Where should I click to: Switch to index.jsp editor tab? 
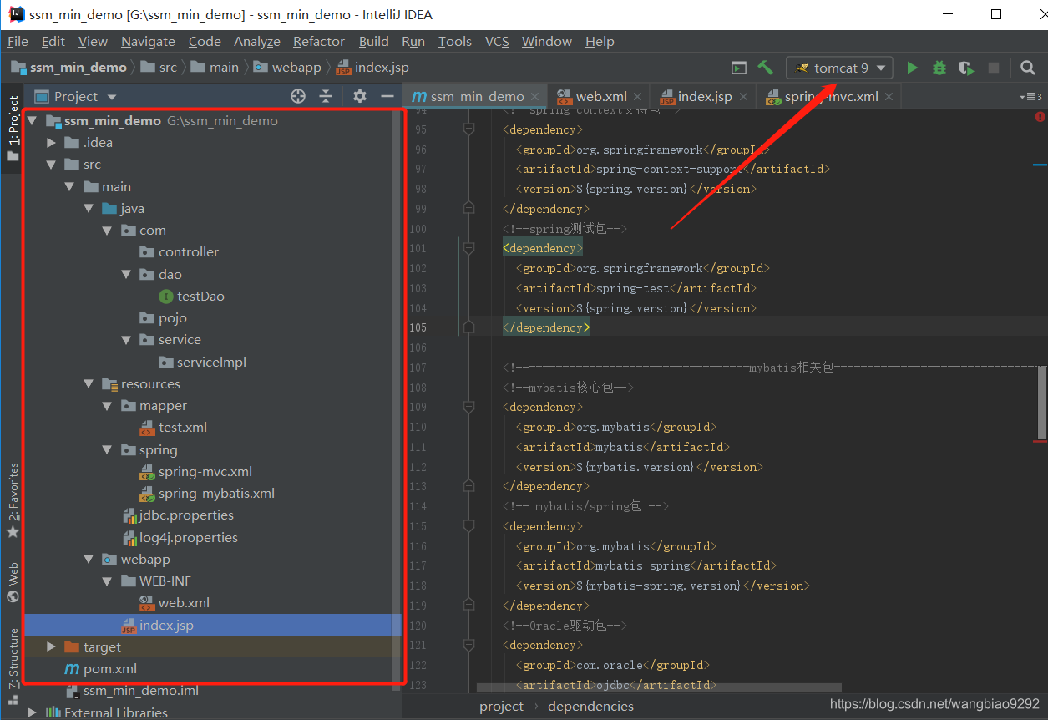coord(705,96)
